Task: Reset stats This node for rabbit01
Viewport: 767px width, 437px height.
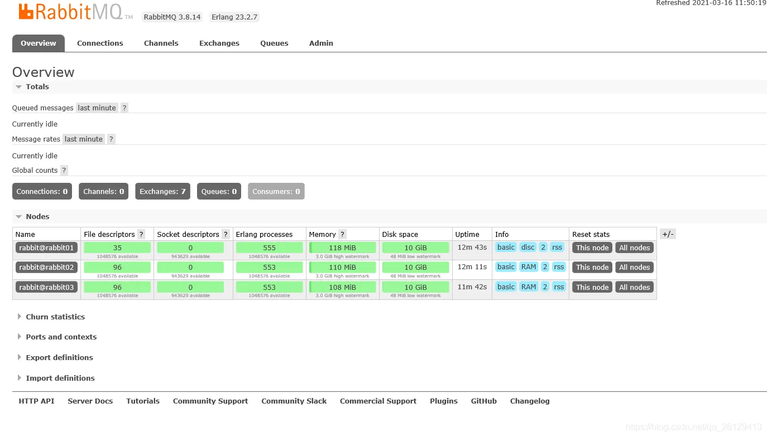Action: click(x=592, y=247)
